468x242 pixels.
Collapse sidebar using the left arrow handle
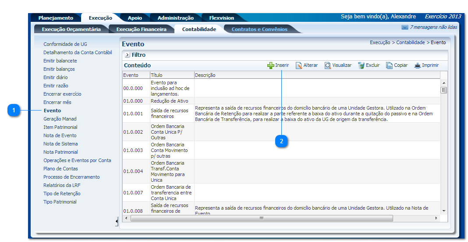click(117, 221)
